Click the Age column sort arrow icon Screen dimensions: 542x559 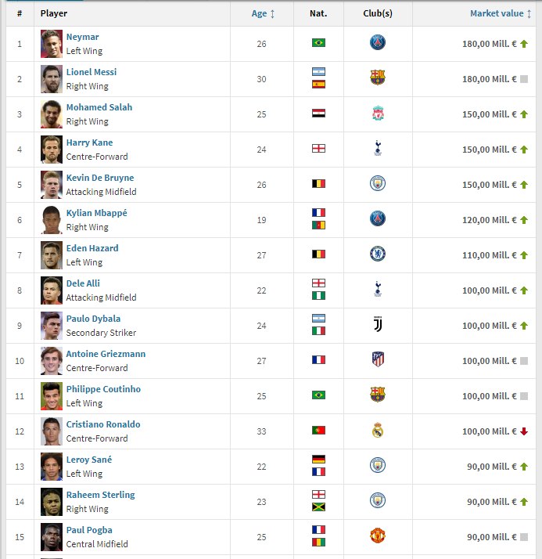coord(272,14)
